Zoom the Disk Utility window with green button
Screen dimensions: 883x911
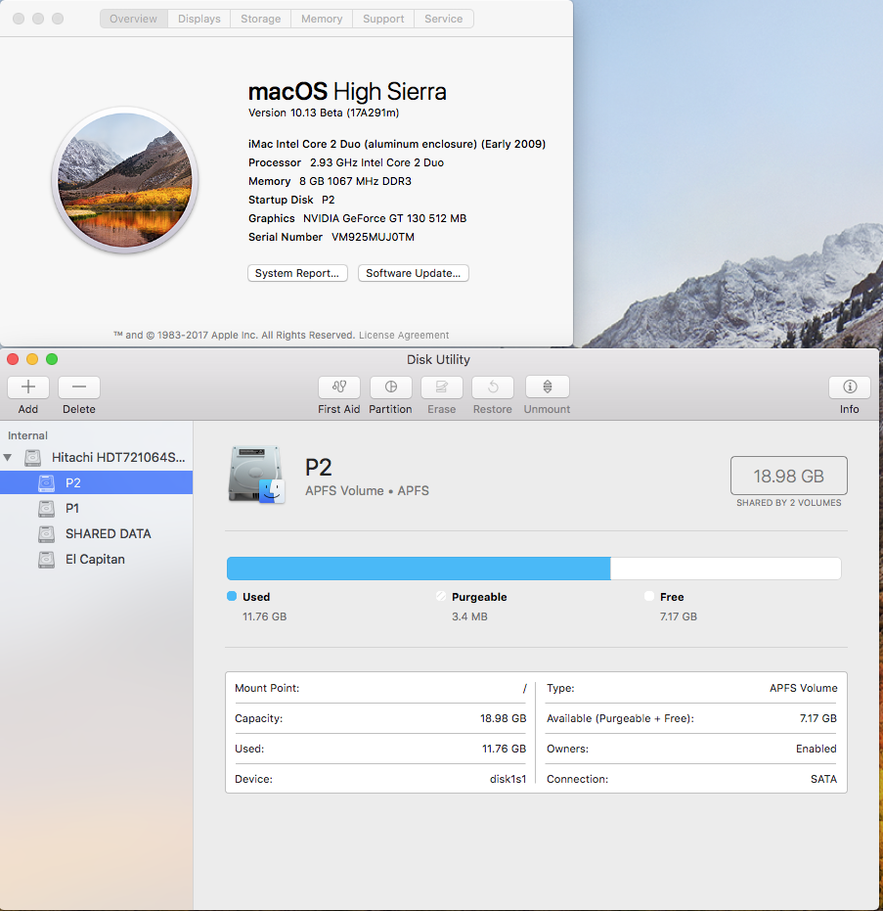coord(52,359)
